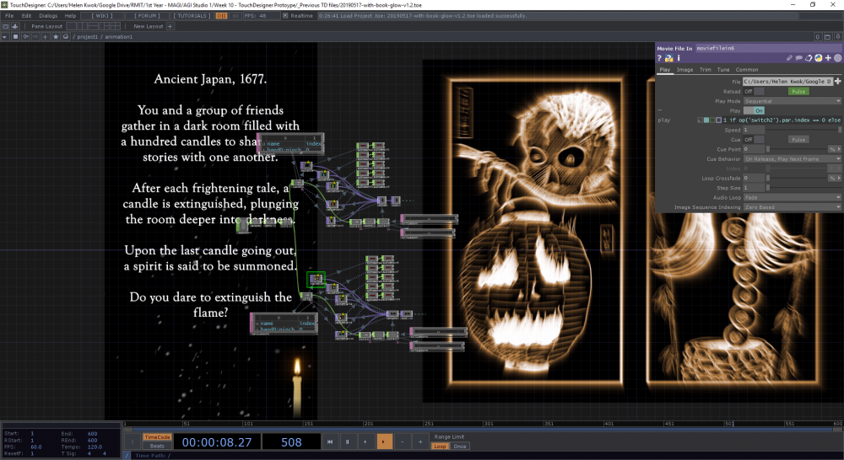Image resolution: width=844 pixels, height=460 pixels.
Task: Open the Play Mode Sequential dropdown
Action: (793, 101)
